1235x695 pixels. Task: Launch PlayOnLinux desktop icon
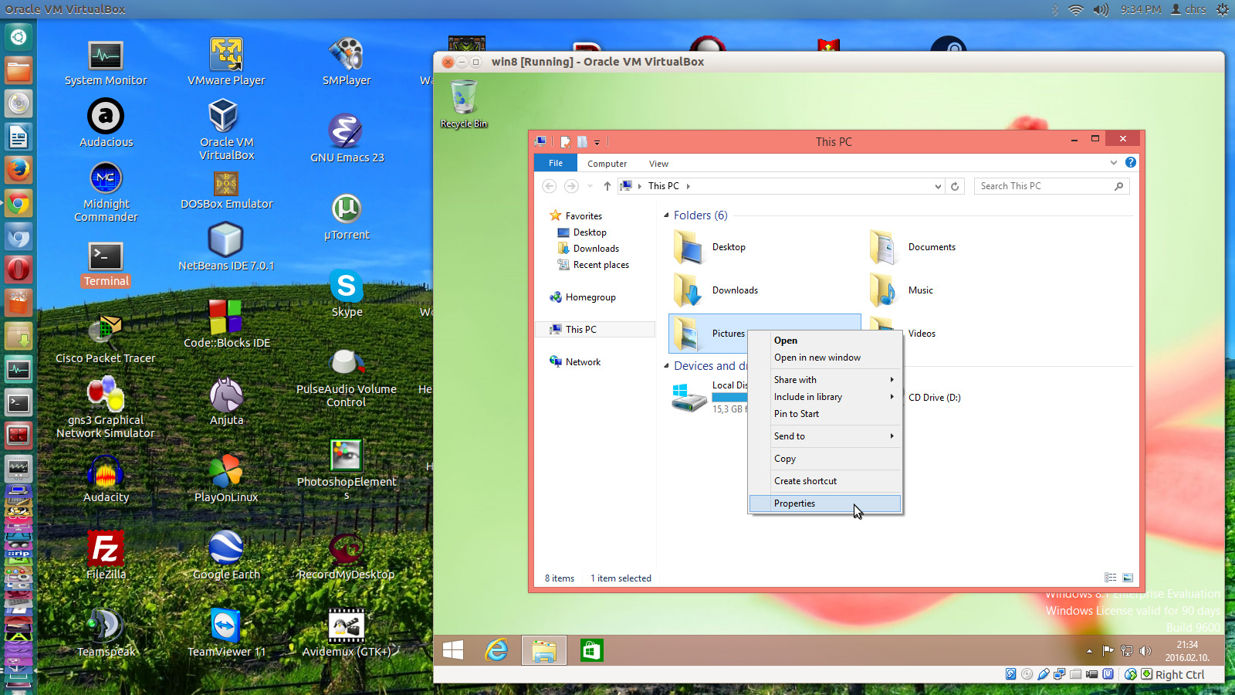[226, 479]
